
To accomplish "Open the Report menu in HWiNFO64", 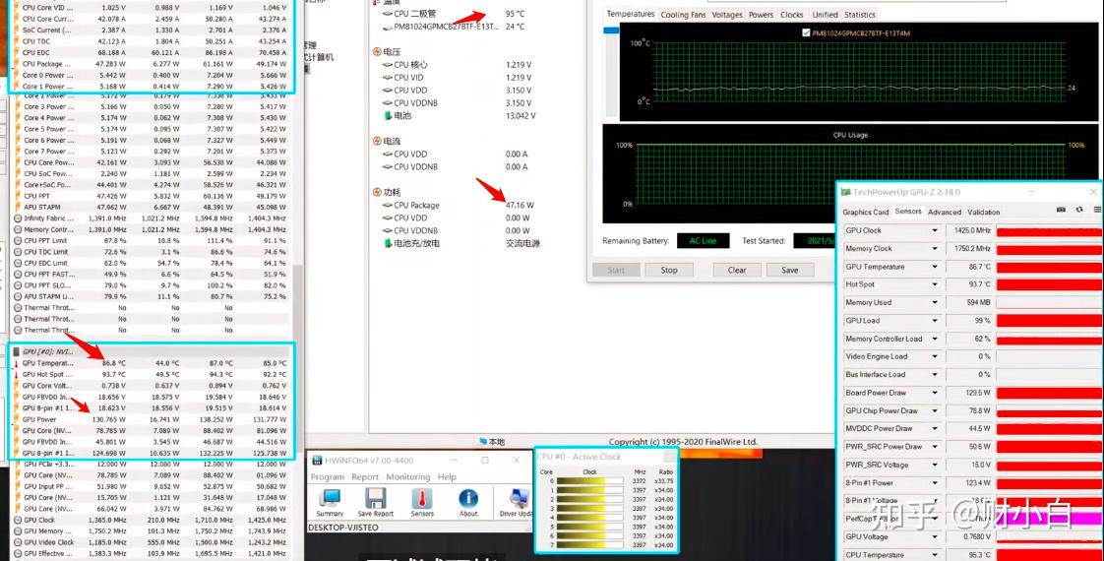I will pos(365,477).
